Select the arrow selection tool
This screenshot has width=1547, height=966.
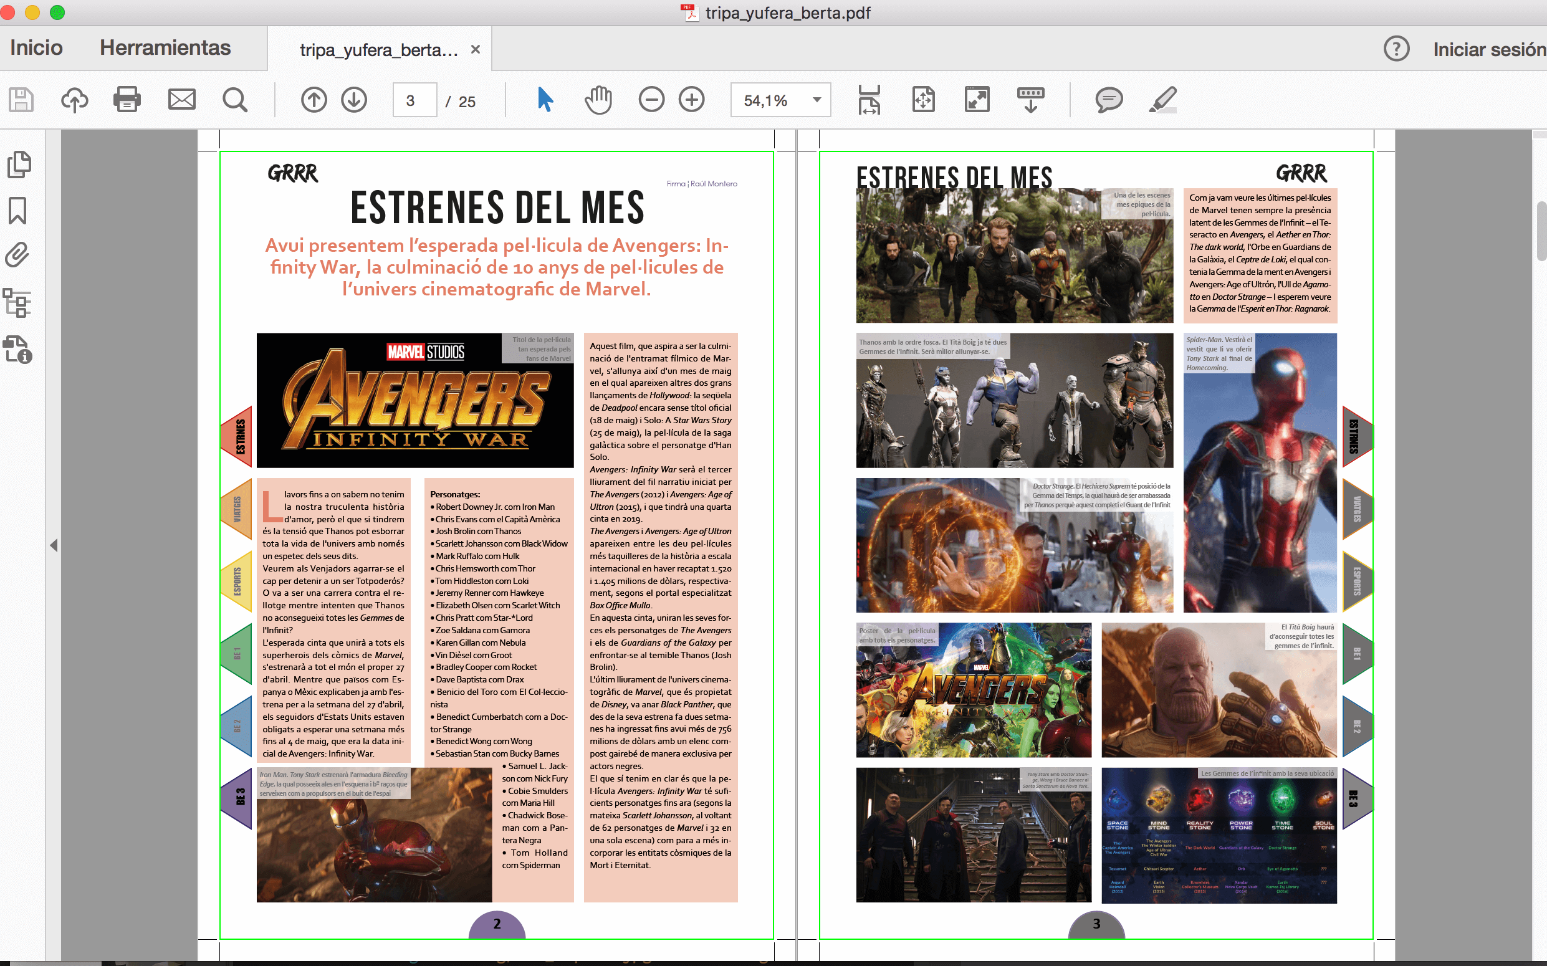[x=544, y=100]
